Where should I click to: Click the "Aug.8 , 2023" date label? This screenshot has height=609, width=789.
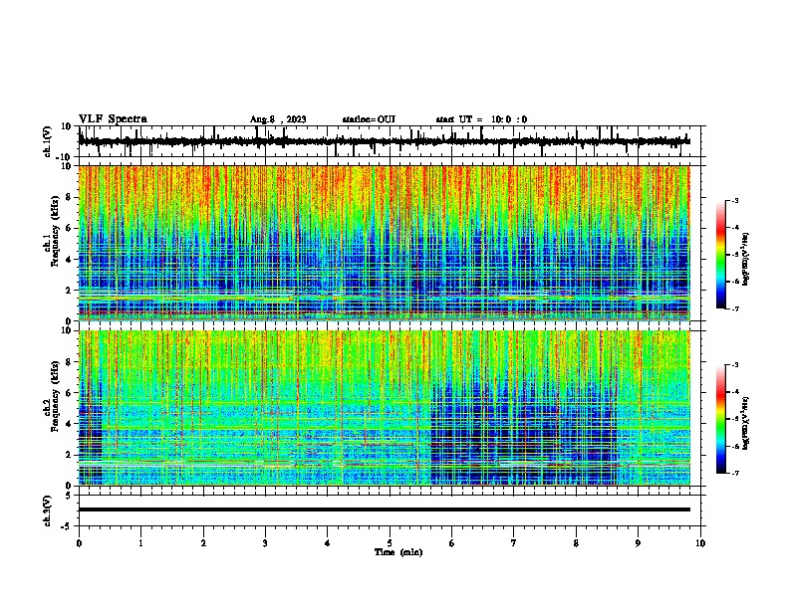[278, 119]
